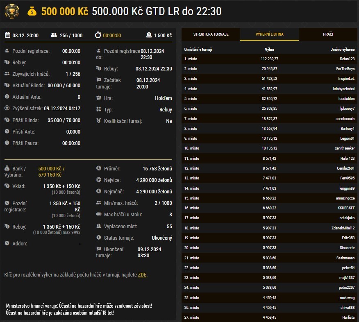359x322 pixels.
Task: Click the Výhra column header
Action: [x=270, y=50]
